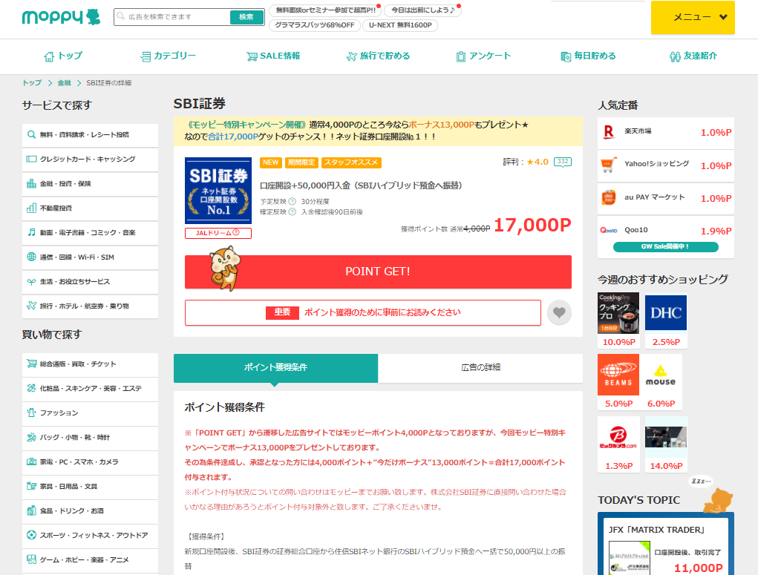Open the 重要 事前にお読みください notice

point(362,312)
